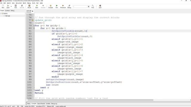This screenshot has height=107, width=191.
Task: Click the 'update_grid:' label on line 77
Action: [43, 20]
